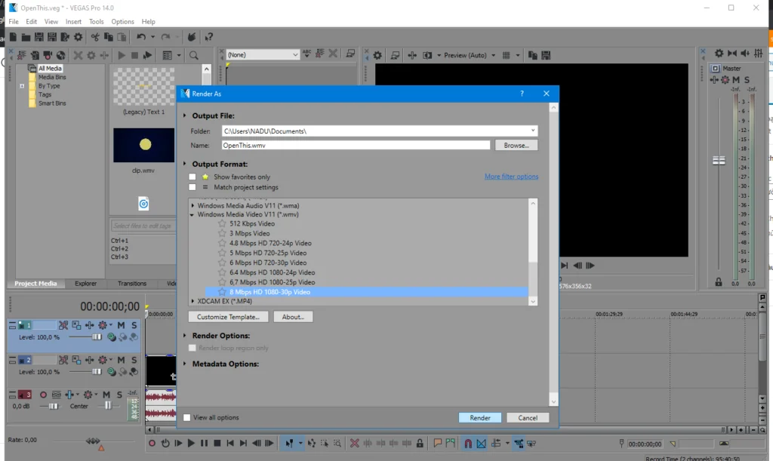
Task: Solo video track 1 with S button
Action: coord(134,325)
